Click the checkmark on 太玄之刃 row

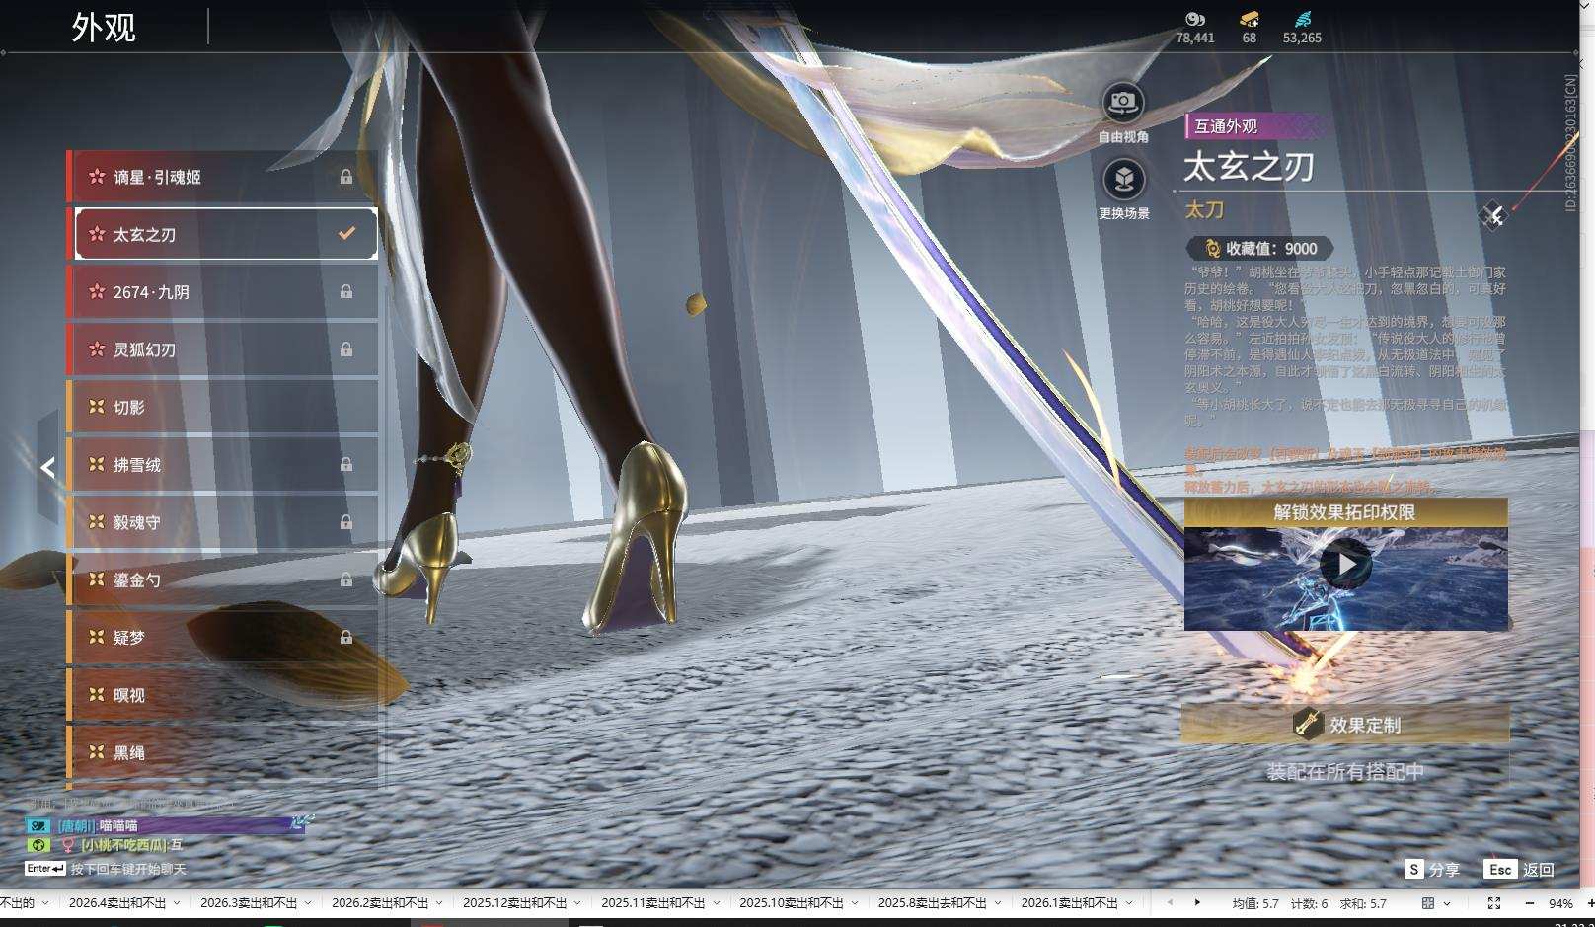(346, 233)
